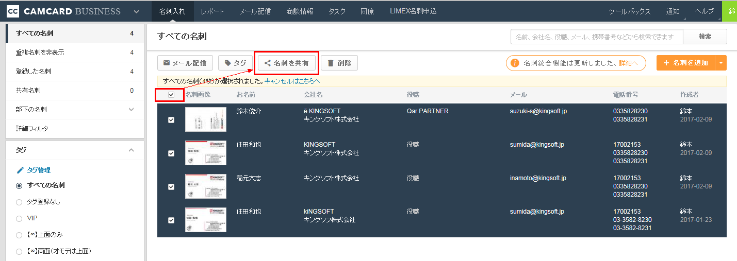
Task: Uncheck the sumida row dated 2017-02-09
Action: [x=171, y=153]
